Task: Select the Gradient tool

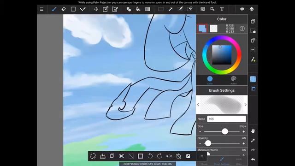Action: [147, 9]
